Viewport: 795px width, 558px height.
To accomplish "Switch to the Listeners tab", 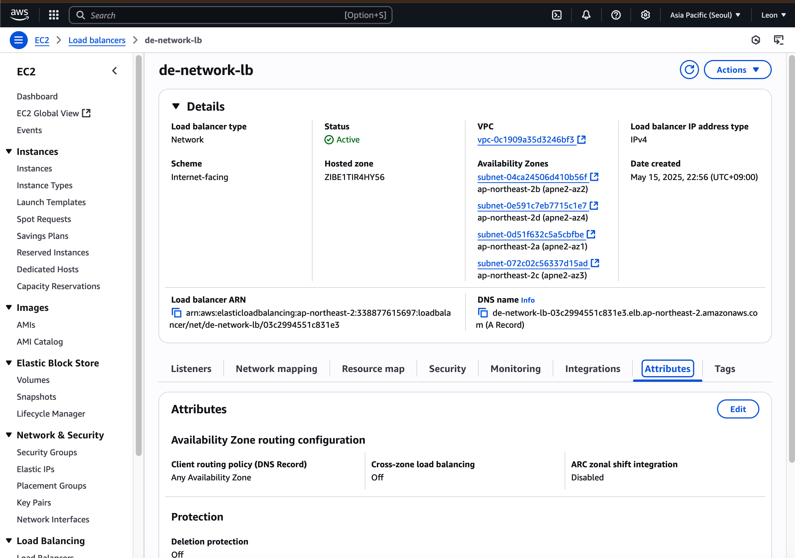I will (191, 369).
